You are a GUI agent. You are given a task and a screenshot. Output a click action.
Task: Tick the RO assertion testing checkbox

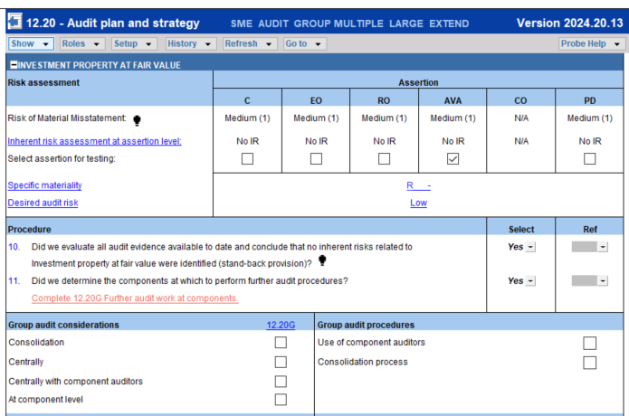click(x=385, y=158)
